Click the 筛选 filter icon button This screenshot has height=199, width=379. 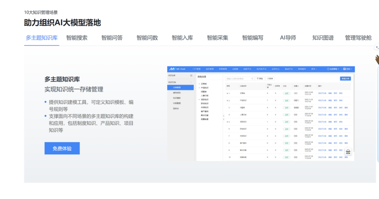(260, 78)
